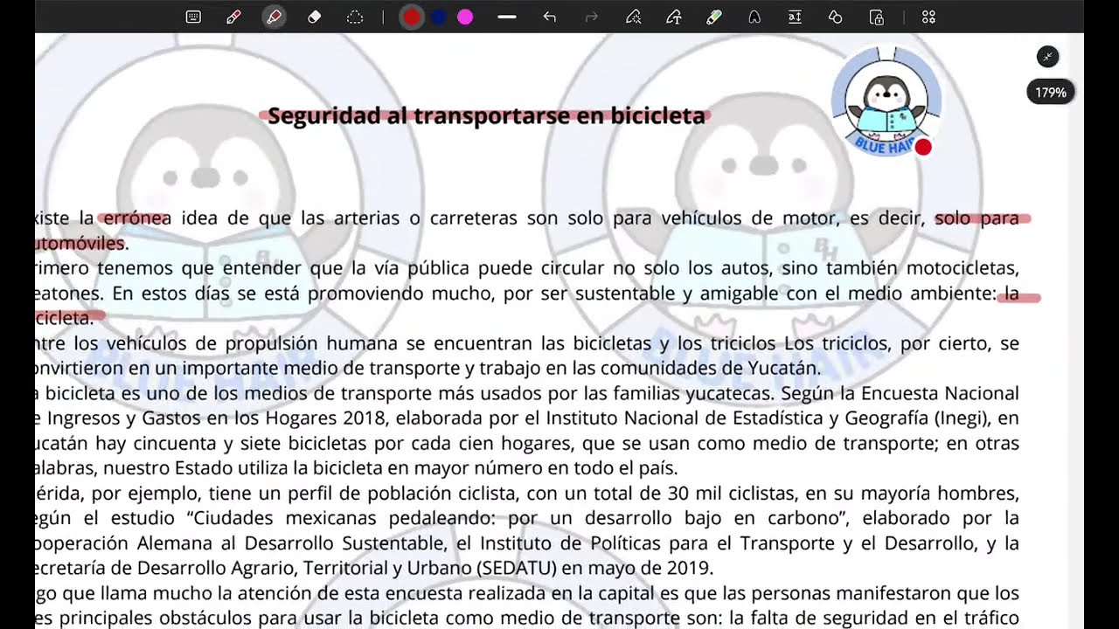Image resolution: width=1119 pixels, height=629 pixels.
Task: Click the Blue Hair penguin logo
Action: coord(886,103)
